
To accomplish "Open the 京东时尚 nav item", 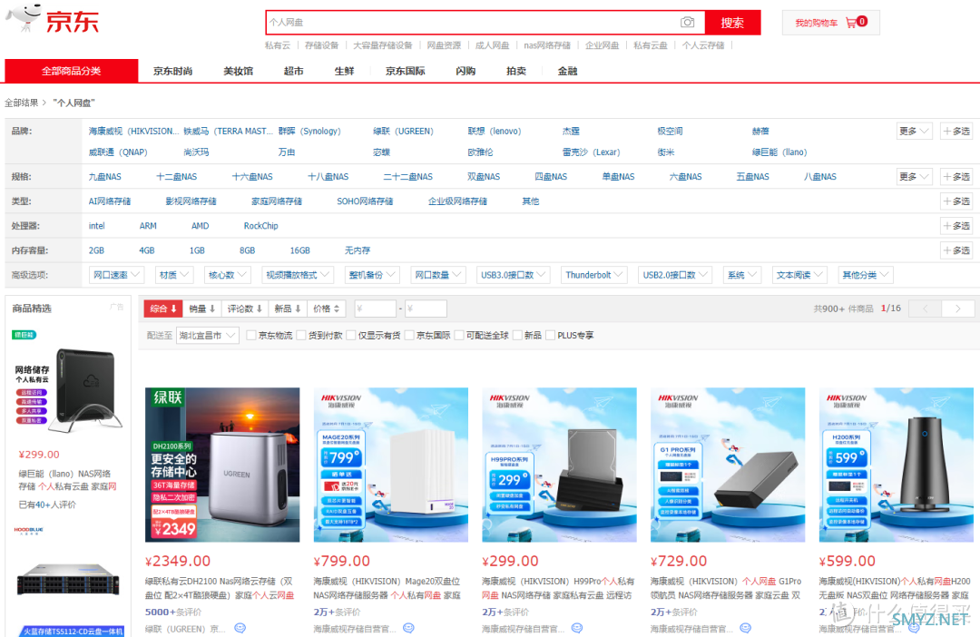I will 173,72.
